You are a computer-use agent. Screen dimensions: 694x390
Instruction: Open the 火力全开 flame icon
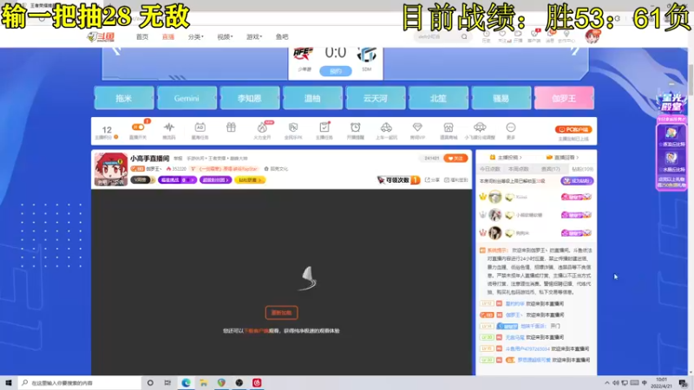pos(262,127)
